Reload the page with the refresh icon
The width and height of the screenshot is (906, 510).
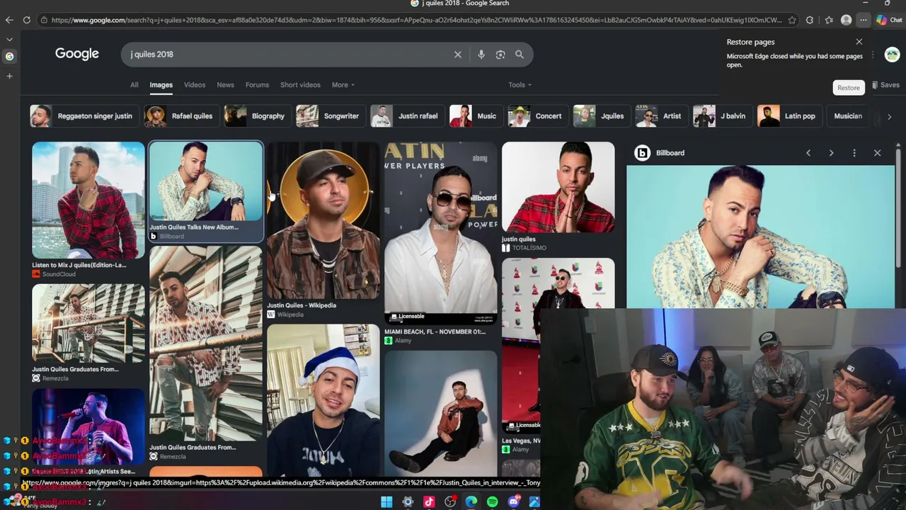[26, 20]
